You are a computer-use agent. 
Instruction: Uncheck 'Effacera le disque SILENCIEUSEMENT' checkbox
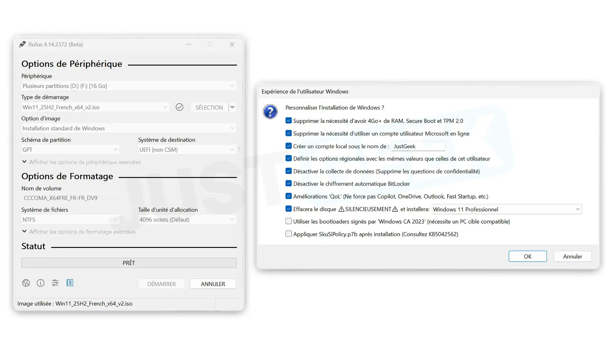click(x=288, y=209)
